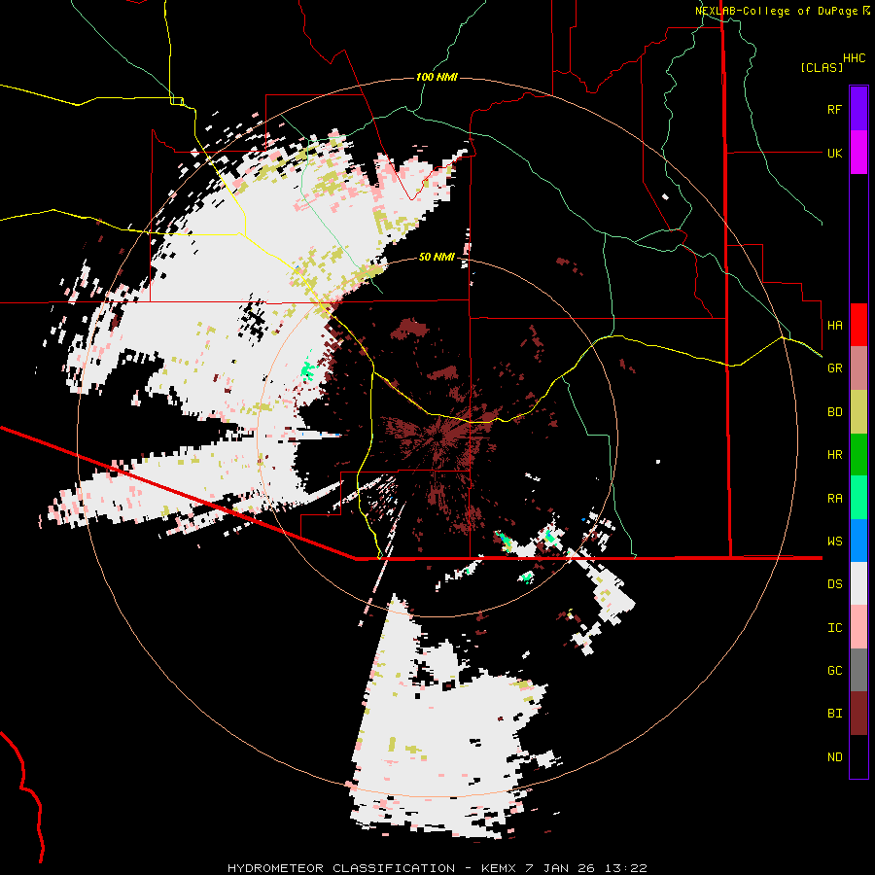Click the IC legend label
The height and width of the screenshot is (875, 875).
834,628
